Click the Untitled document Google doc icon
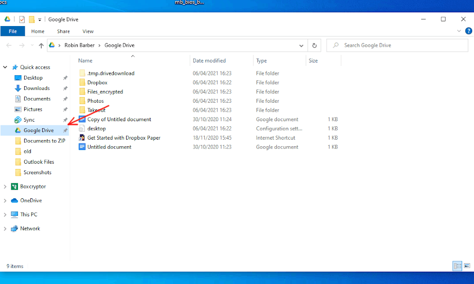 [82, 147]
